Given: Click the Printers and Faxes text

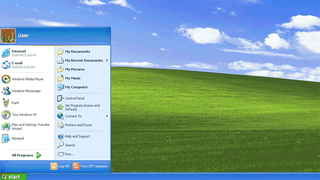Looking at the screenshot, I should (x=78, y=125).
